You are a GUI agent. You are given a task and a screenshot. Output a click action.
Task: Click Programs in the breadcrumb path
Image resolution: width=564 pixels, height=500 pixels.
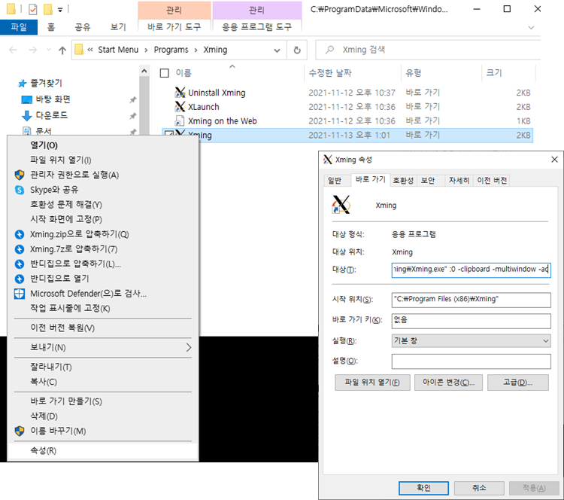click(171, 50)
